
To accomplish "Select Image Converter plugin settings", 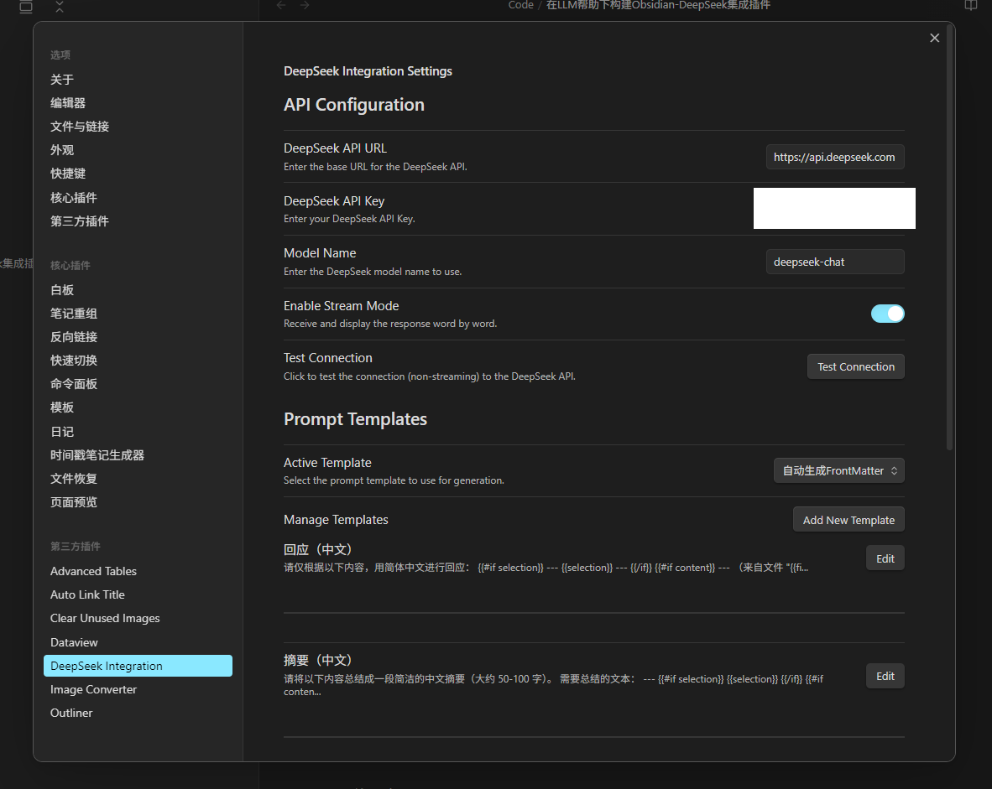I will (x=93, y=689).
